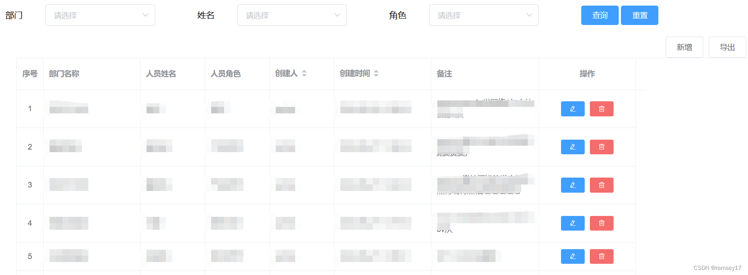
Task: Delete row 5 using the trash icon
Action: pyautogui.click(x=602, y=256)
